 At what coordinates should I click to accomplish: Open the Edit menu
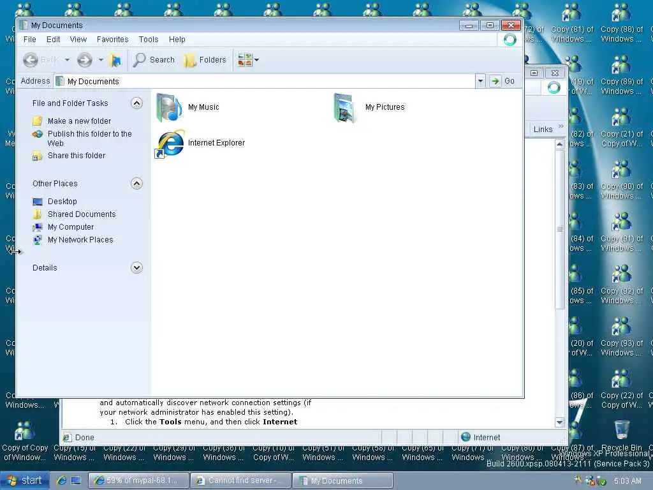click(x=54, y=40)
